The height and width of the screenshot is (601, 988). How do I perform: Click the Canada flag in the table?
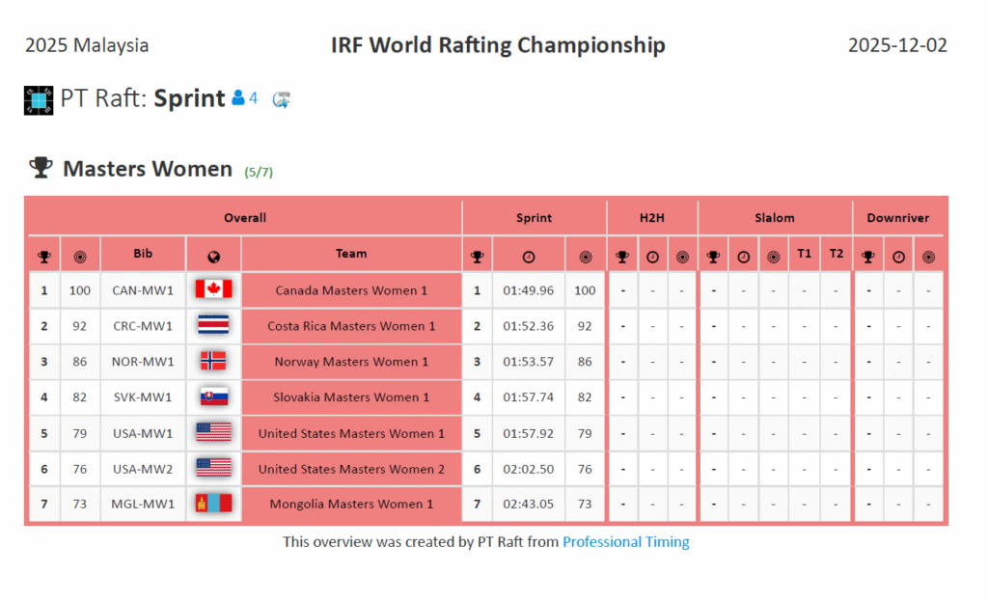(x=213, y=289)
